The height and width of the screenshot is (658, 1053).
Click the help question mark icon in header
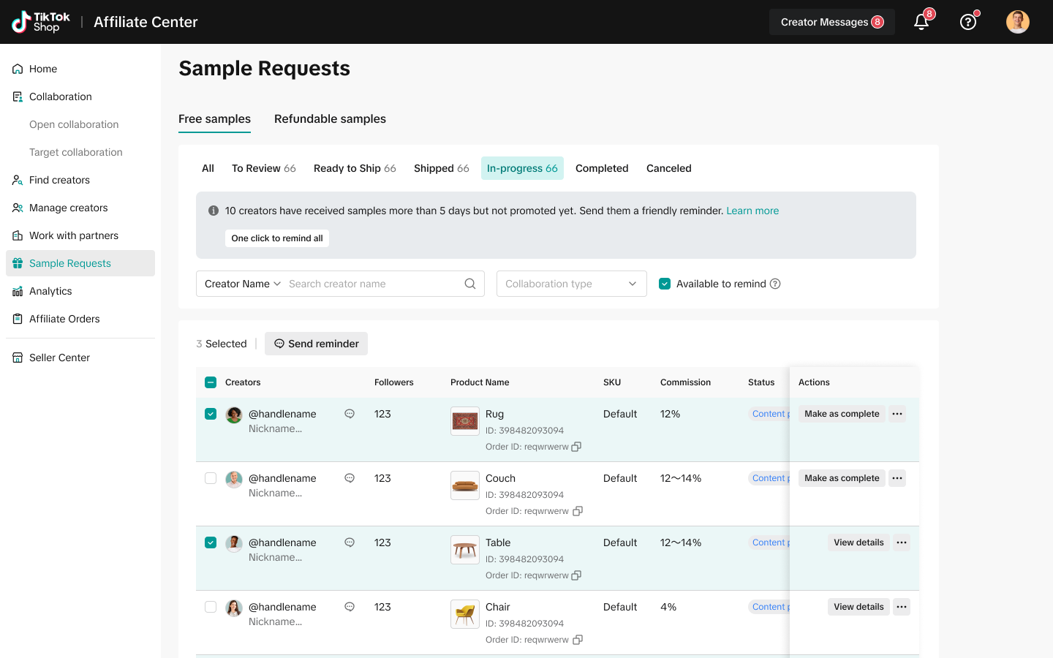(967, 22)
